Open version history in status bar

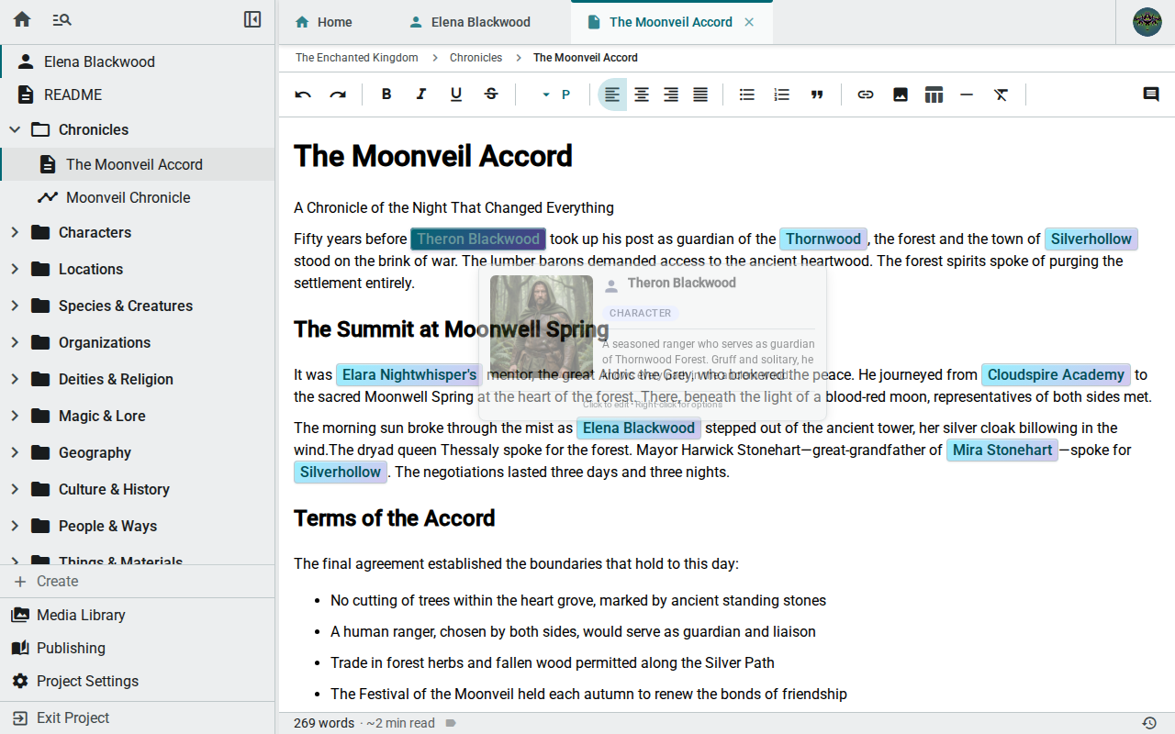pos(1149,723)
